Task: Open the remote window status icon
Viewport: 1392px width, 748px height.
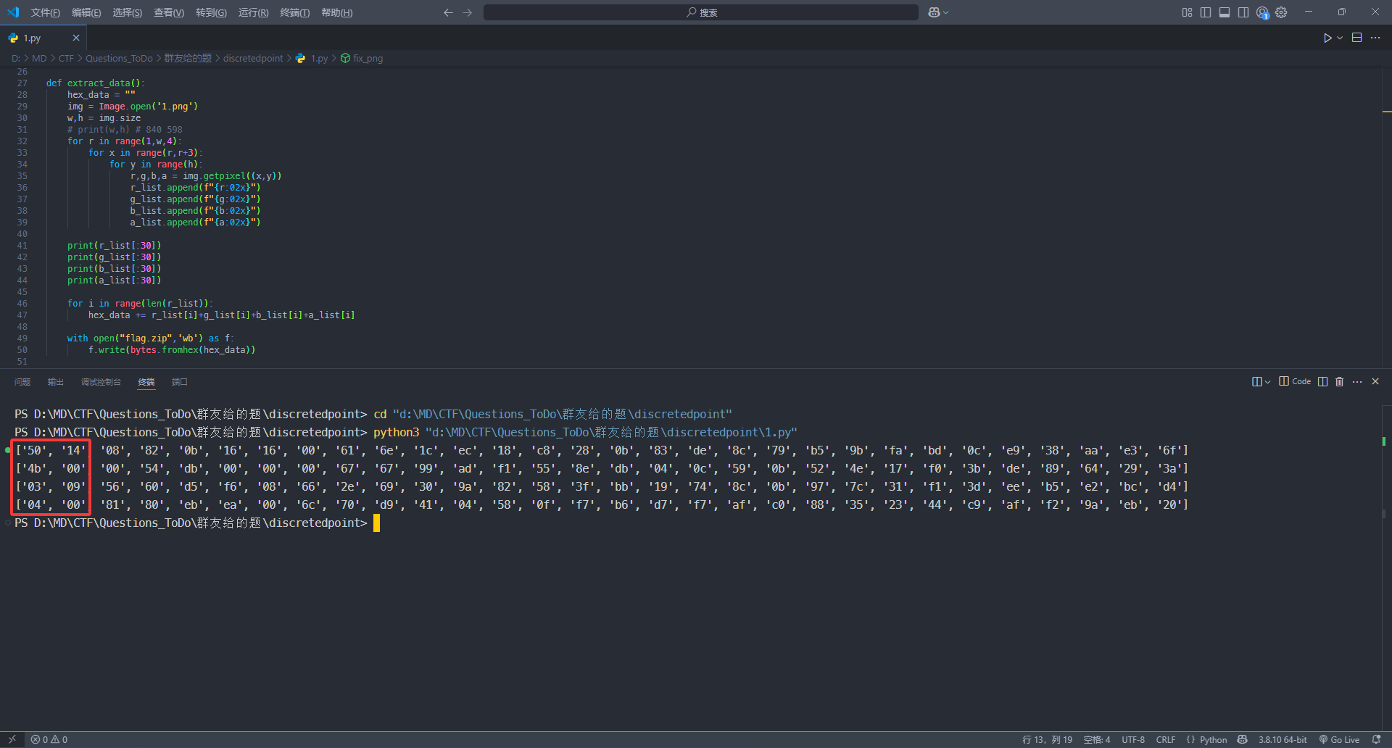Action: (x=12, y=739)
